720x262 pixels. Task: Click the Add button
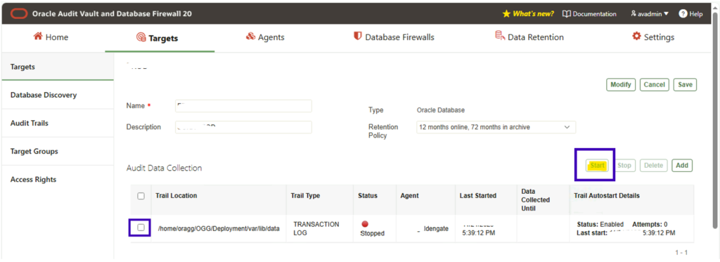[682, 166]
